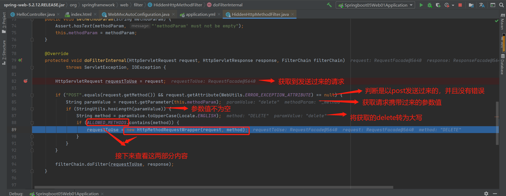Click the doFilterInternal method breadcrumb
506x196 pixels.
225,5
